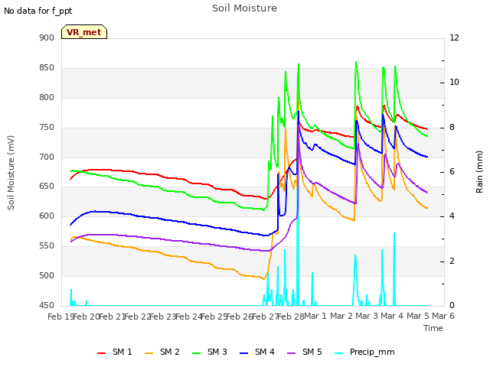Click the 10 rain axis value
This screenshot has width=490, height=367.
coord(454,83)
